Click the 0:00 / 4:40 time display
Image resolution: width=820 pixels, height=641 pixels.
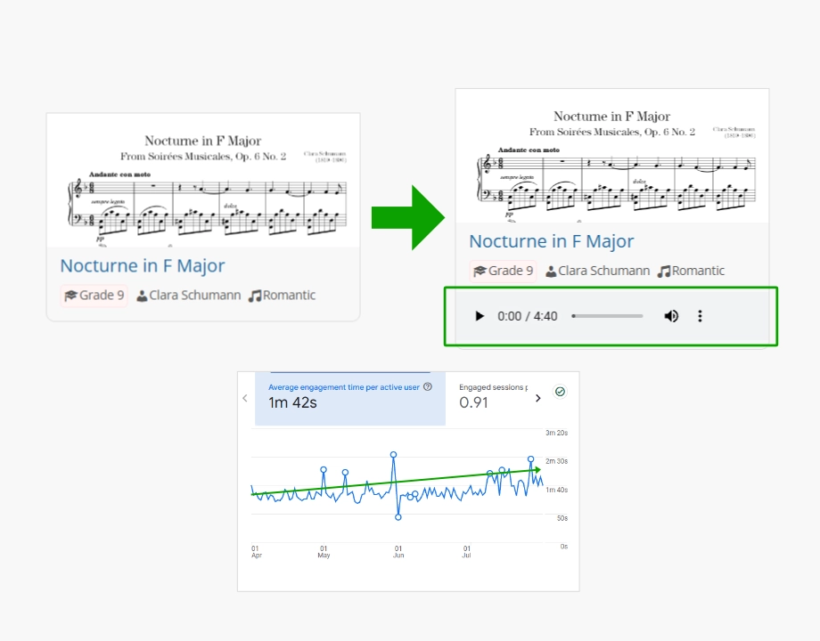527,316
